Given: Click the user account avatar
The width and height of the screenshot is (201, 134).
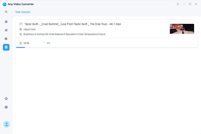Looking at the screenshot, I should [x=7, y=124].
